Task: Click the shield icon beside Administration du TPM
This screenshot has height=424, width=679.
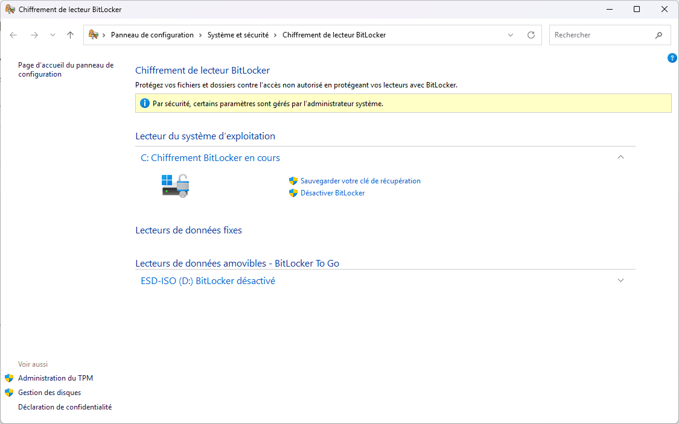Action: [9, 378]
